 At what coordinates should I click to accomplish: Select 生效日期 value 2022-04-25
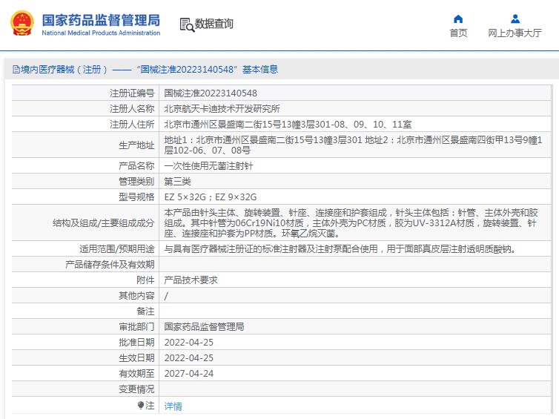pos(188,358)
